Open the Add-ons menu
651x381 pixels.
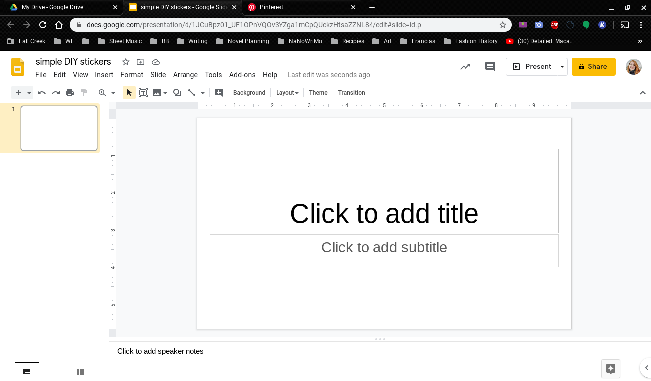[x=242, y=75]
